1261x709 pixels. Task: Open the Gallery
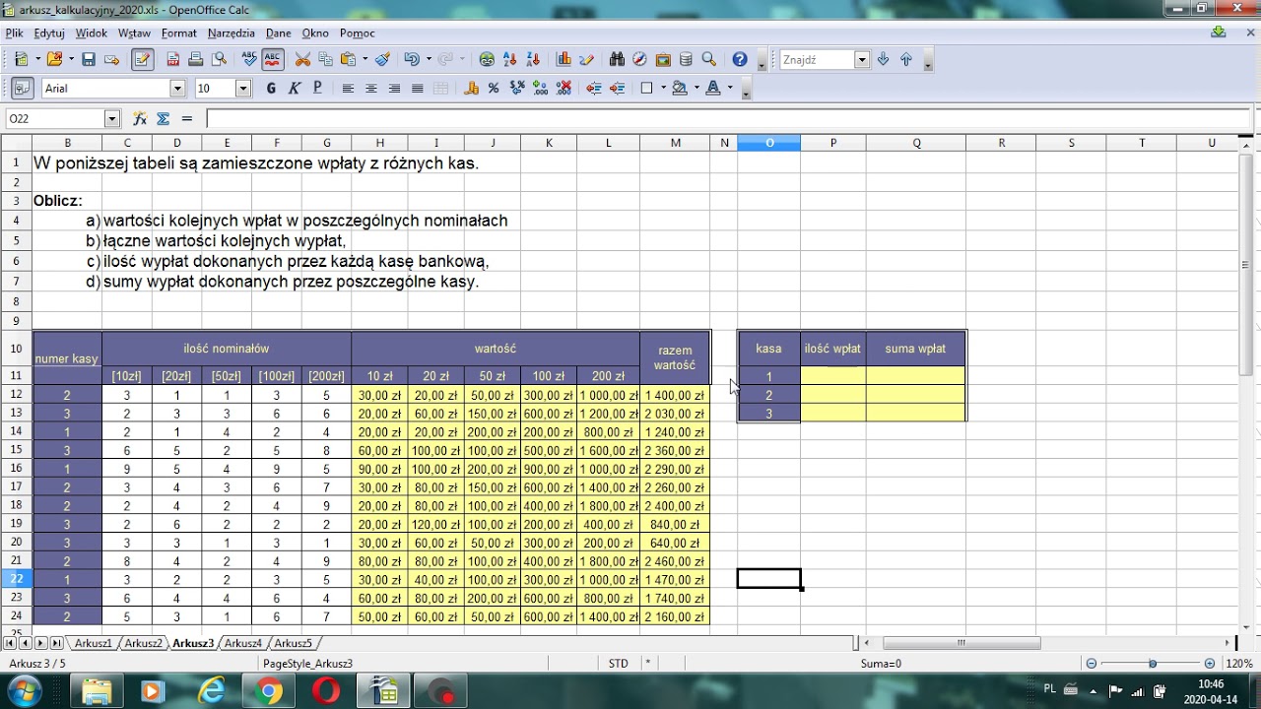coord(663,59)
